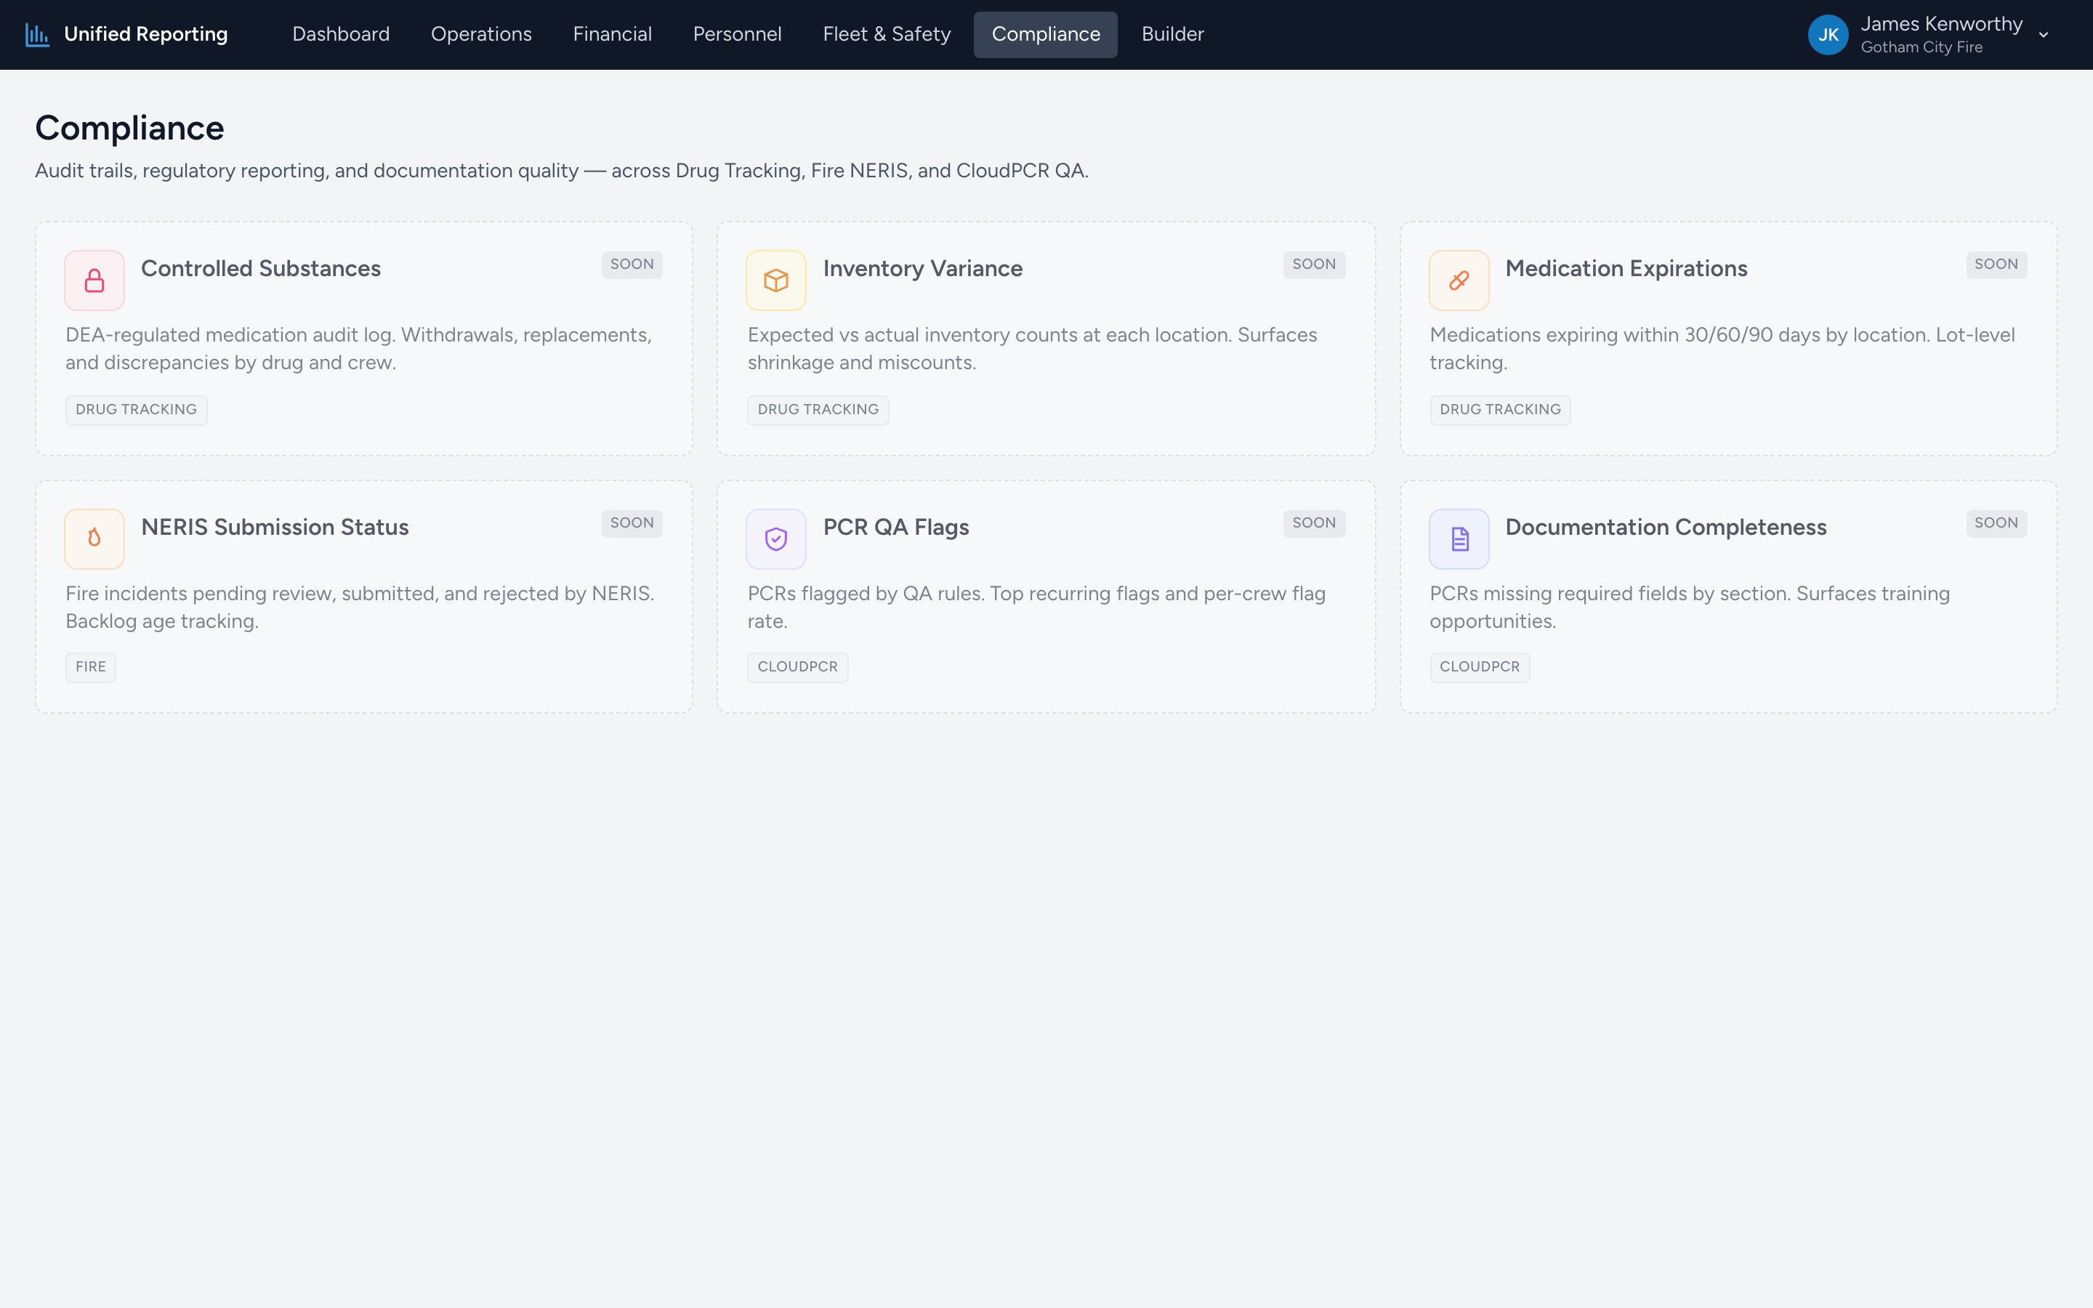Click 'PCRs missing required fields' description
The image size is (2093, 1308).
pyautogui.click(x=1689, y=607)
